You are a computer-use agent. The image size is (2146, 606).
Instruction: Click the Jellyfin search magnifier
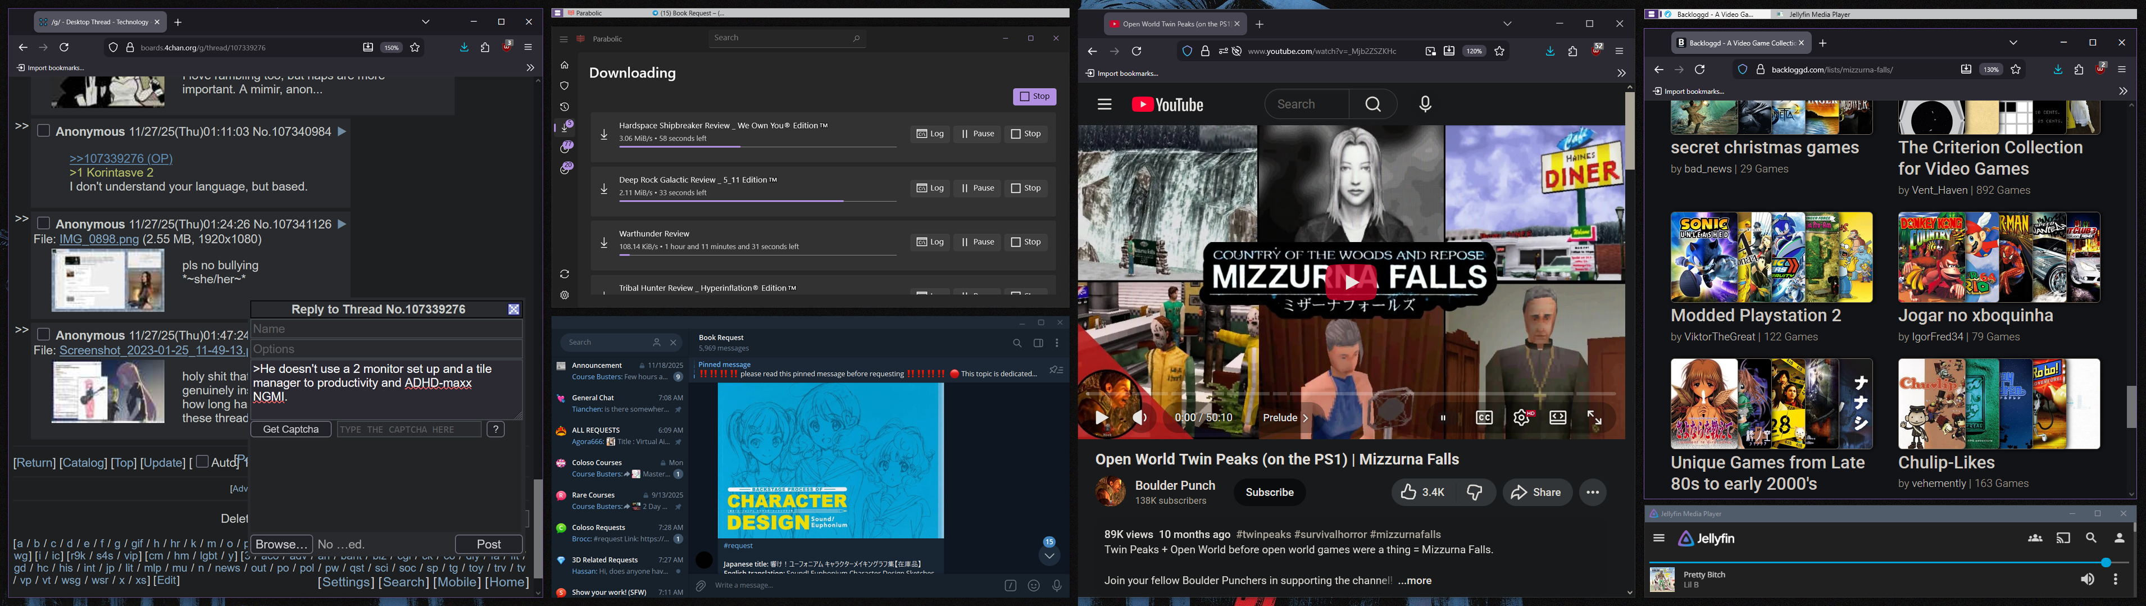click(x=2091, y=539)
